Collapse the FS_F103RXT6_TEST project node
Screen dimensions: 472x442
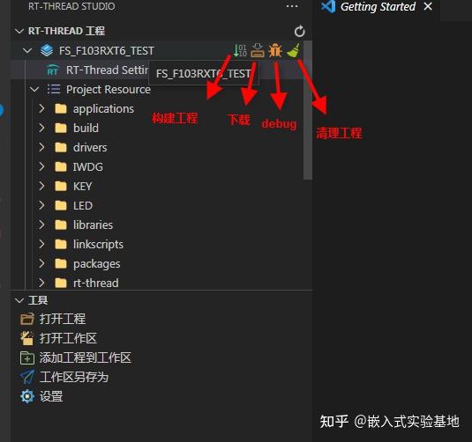point(27,50)
